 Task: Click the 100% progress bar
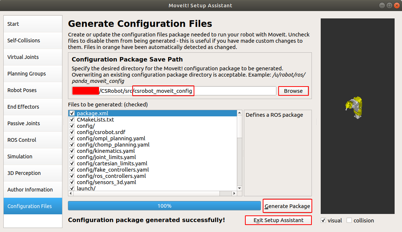click(x=164, y=206)
